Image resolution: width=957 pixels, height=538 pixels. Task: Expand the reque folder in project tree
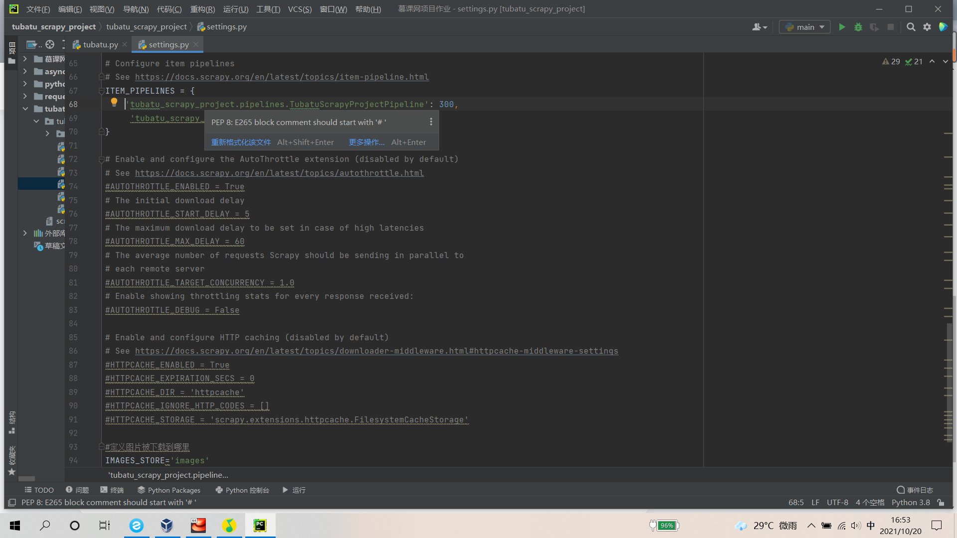(x=25, y=96)
